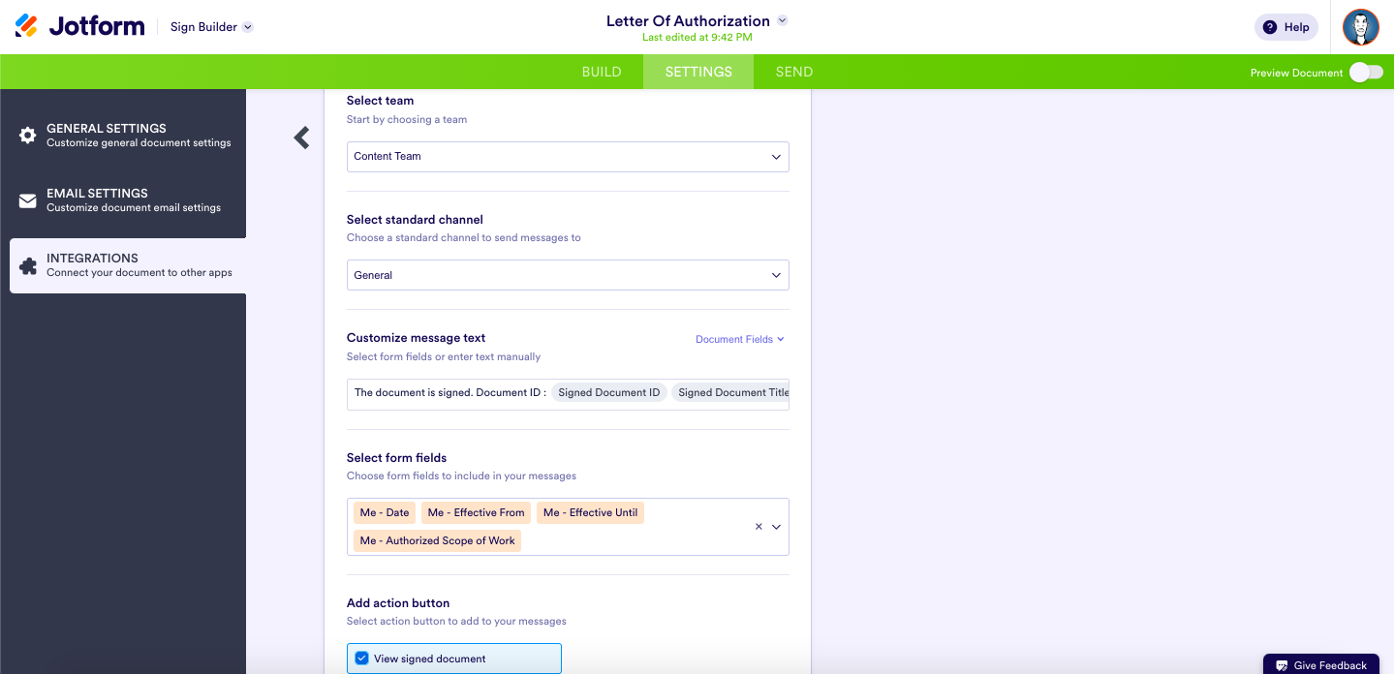This screenshot has height=674, width=1394.
Task: Open the Document Fields dropdown
Action: (739, 340)
